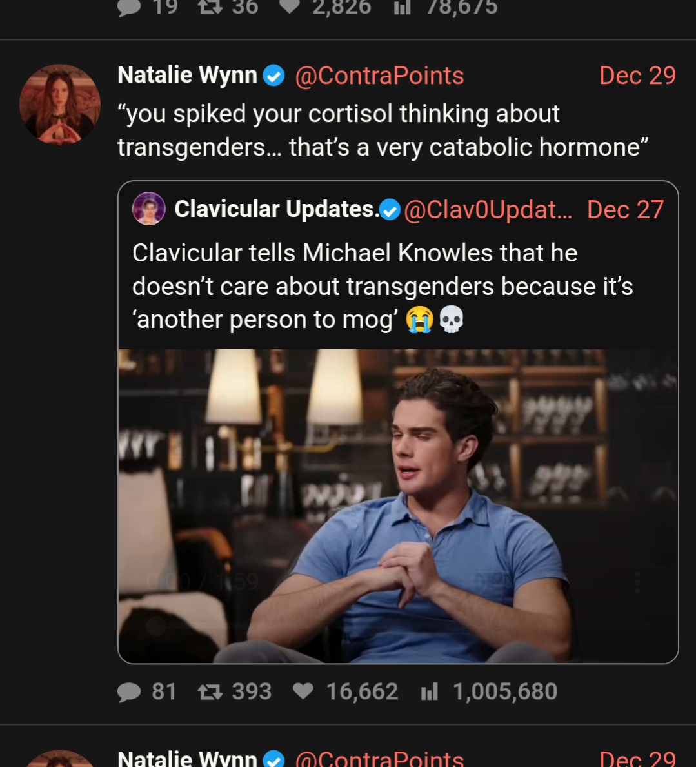Like the tweet with 2,826 hearts

pos(290,6)
